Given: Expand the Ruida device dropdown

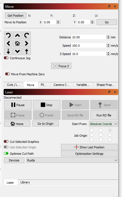Looking at the screenshot, I should click(72, 160).
